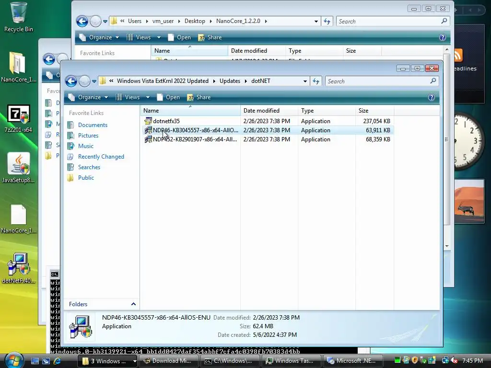
Task: Expand address bar history in dotNET window
Action: click(305, 81)
